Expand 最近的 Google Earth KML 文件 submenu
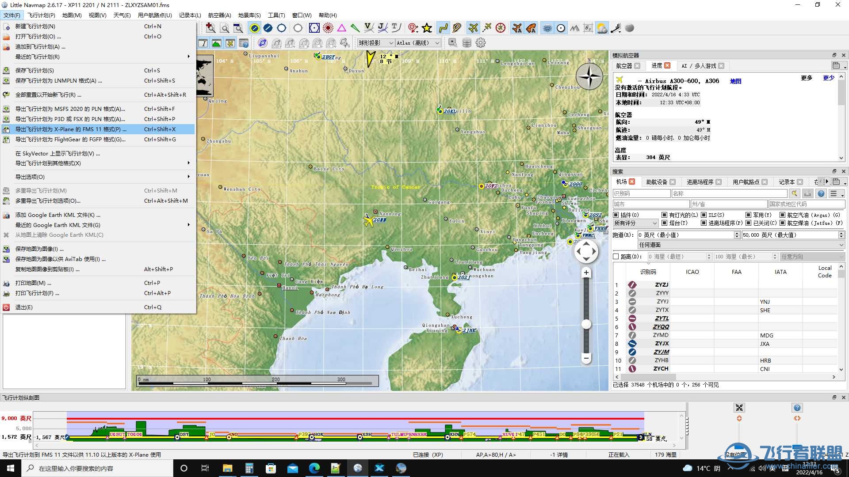Viewport: 849px width, 477px height. tap(98, 225)
